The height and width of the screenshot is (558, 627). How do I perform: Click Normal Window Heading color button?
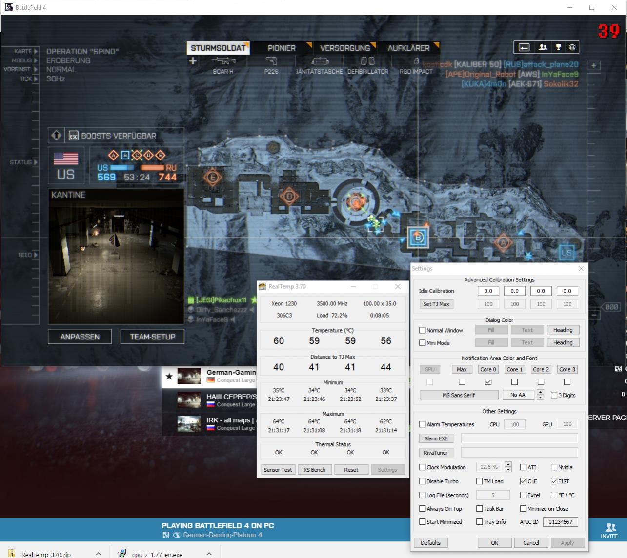pyautogui.click(x=563, y=330)
